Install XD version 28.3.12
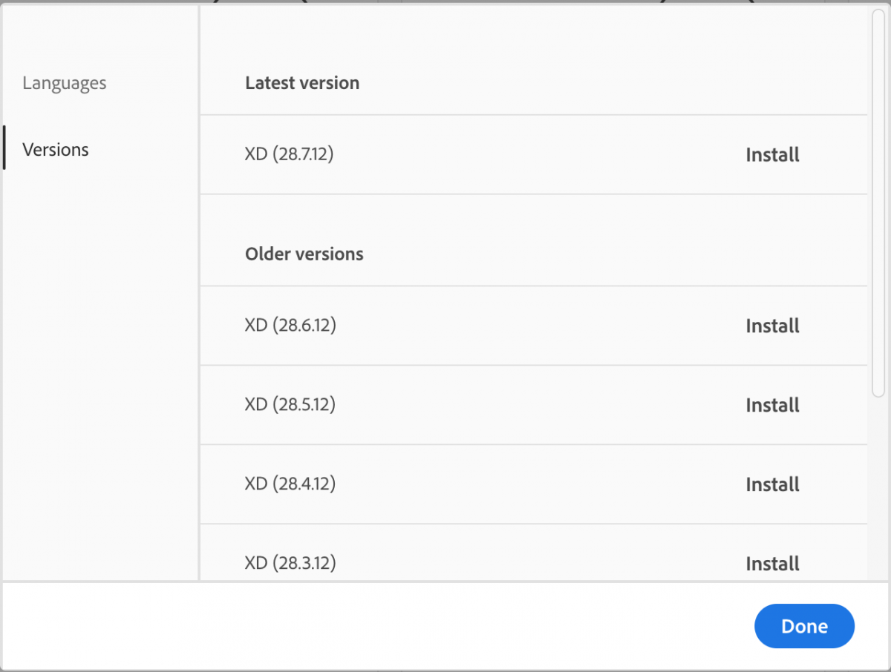The height and width of the screenshot is (672, 891). [x=772, y=564]
